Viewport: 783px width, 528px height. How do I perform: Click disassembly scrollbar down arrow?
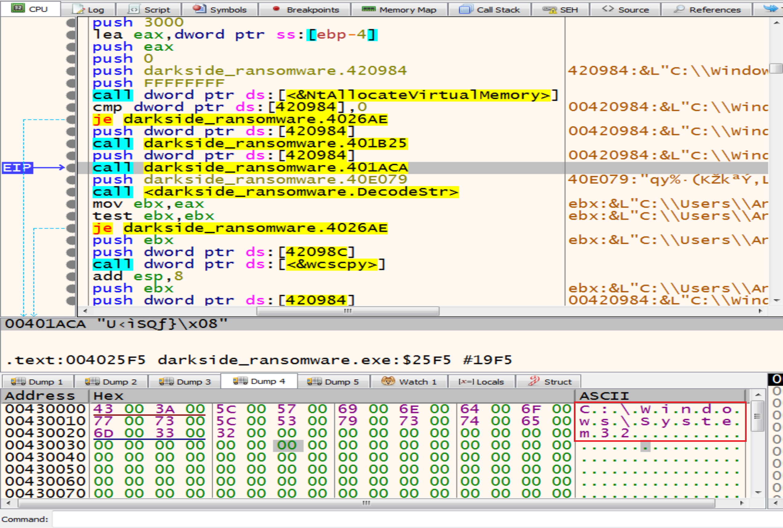[x=777, y=300]
